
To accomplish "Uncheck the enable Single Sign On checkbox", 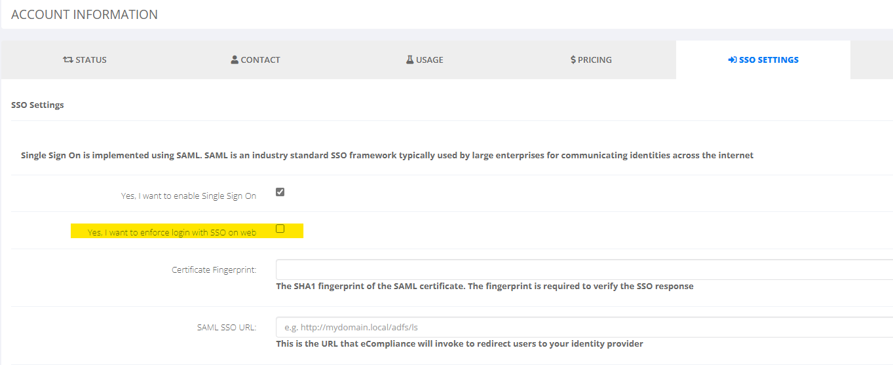I will click(x=280, y=192).
